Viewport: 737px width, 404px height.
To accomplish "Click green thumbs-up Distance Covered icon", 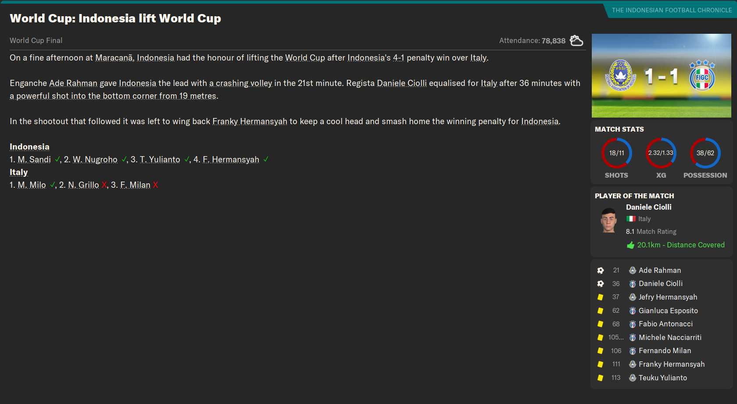I will coord(630,245).
